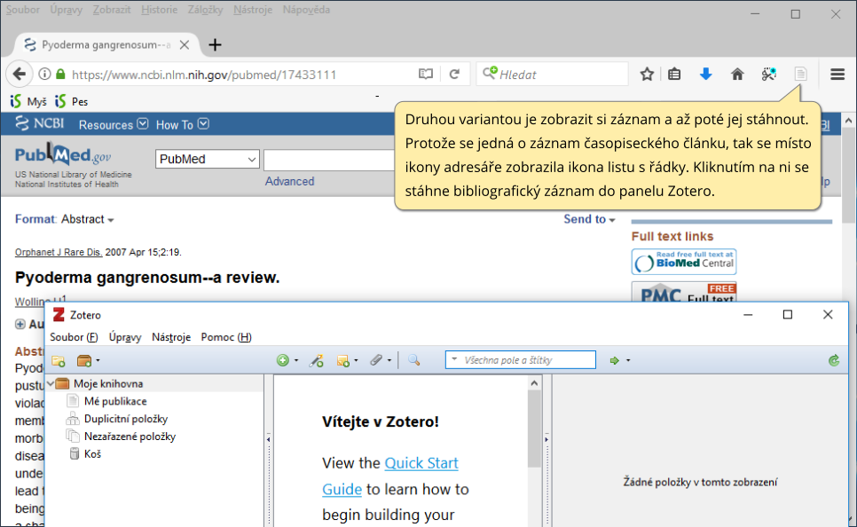Viewport: 857px width, 527px height.
Task: Click the developer tools wrench icon in Firefox
Action: tap(769, 74)
